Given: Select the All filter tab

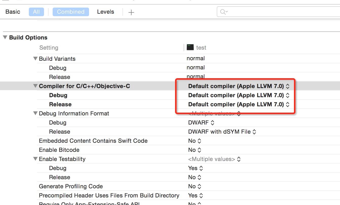Looking at the screenshot, I should coord(36,12).
